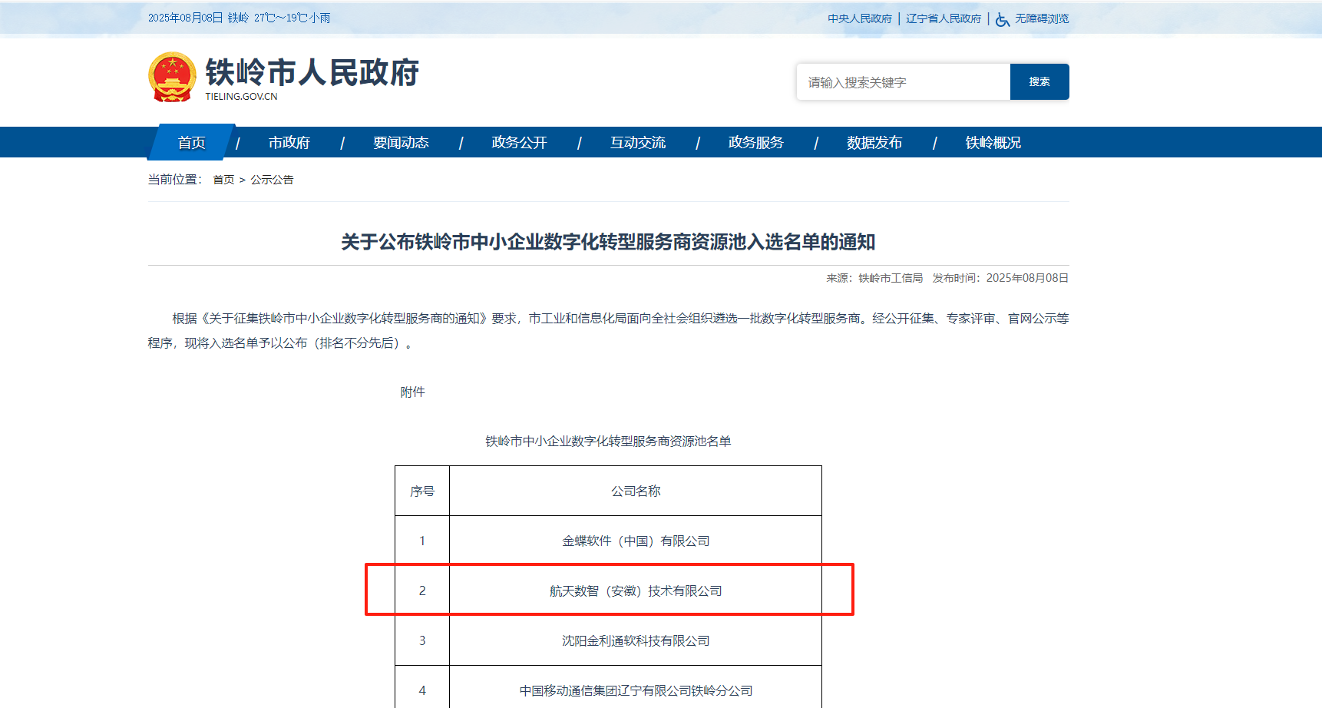Click the 铁岭市人民政府 site title

click(312, 73)
